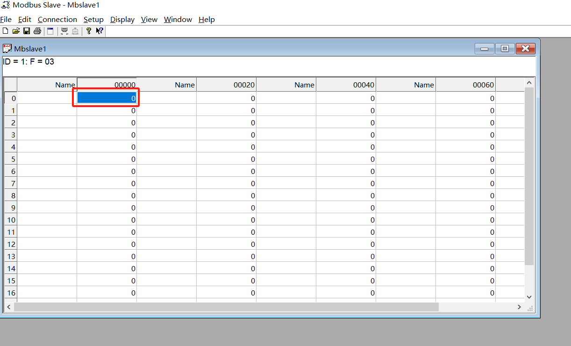Restore the Mbslave1 window size
Image resolution: width=571 pixels, height=346 pixels.
coord(505,48)
